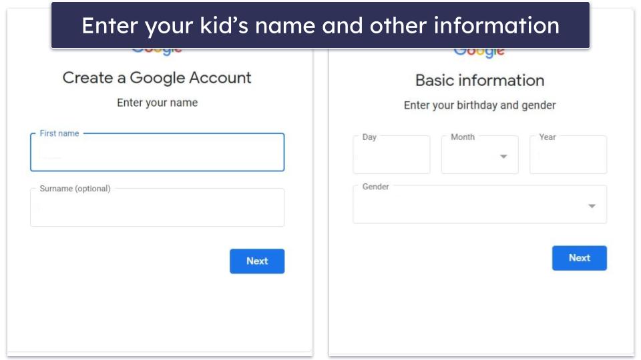Click the Day birthday field
The width and height of the screenshot is (641, 360).
coord(391,156)
